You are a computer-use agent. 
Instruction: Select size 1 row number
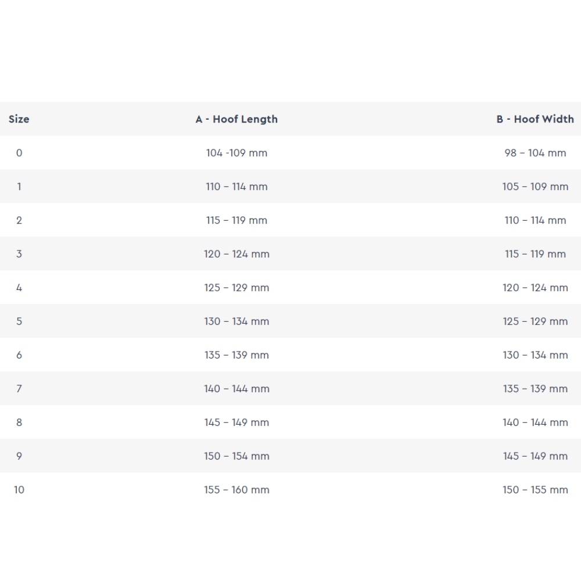click(19, 187)
